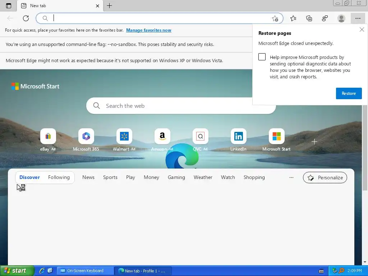Screen dimensions: 368x276
Task: Open the rewards/feedback icon in toolbar
Action: tap(325, 18)
